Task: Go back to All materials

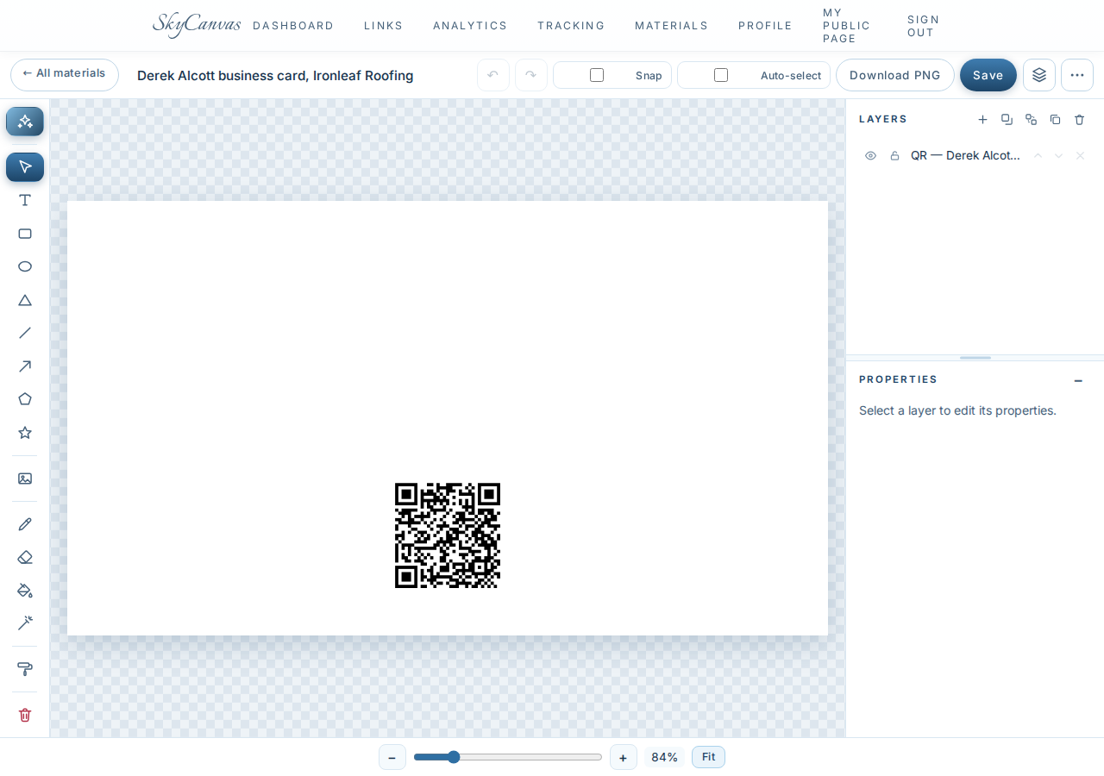Action: click(65, 75)
